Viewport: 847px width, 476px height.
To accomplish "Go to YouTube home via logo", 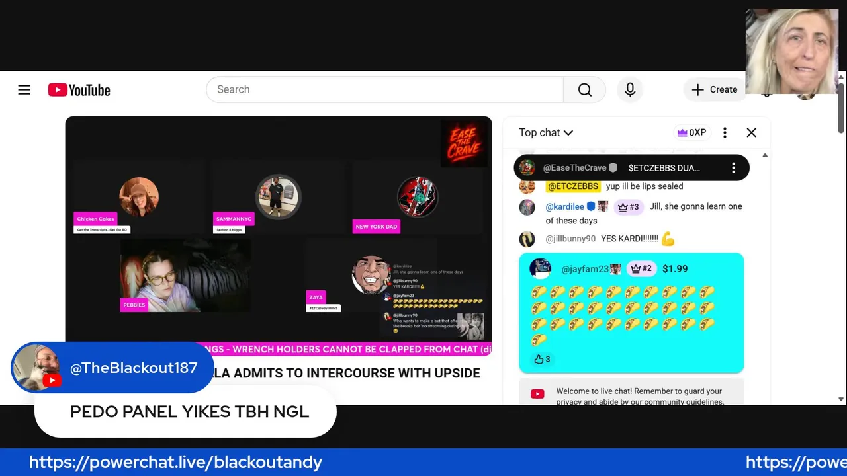I will (x=79, y=90).
